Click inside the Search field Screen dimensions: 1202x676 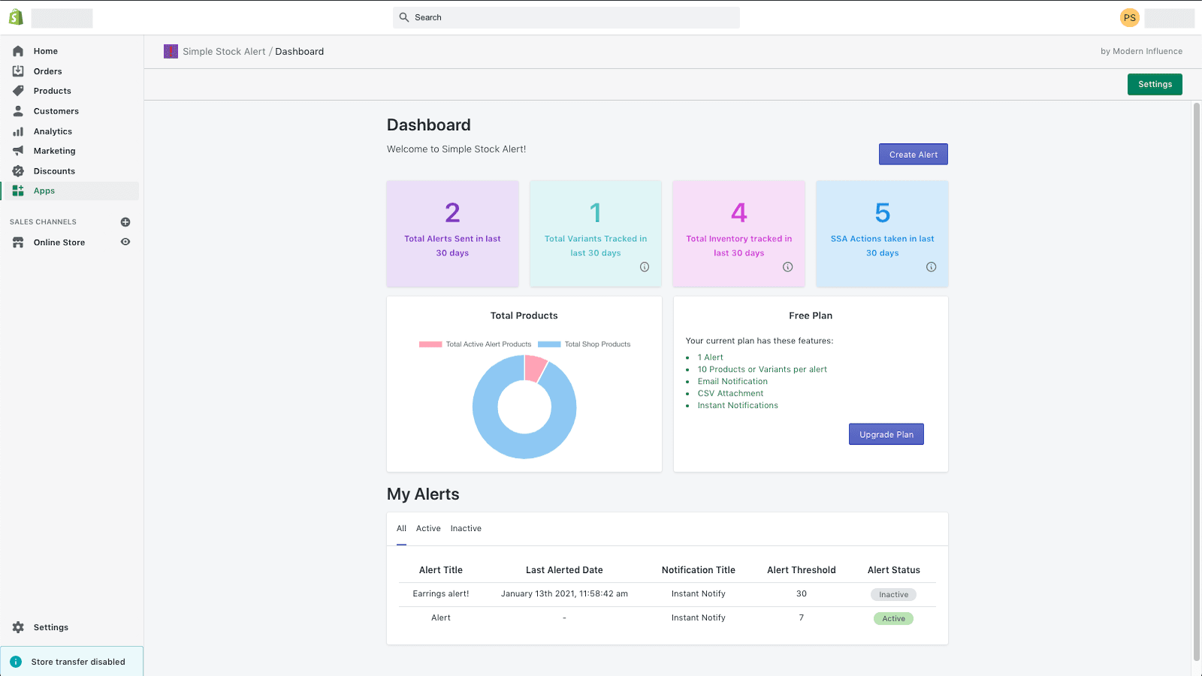[566, 17]
